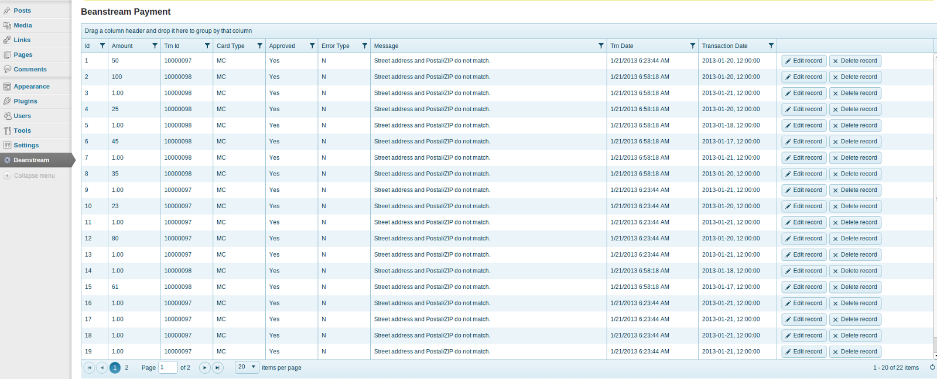Edit record with Id 12
This screenshot has height=379, width=937.
coord(804,239)
